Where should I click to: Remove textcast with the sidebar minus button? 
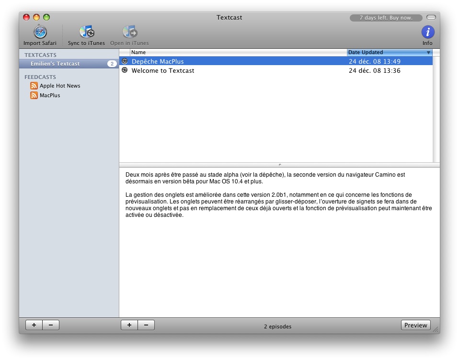(x=51, y=325)
